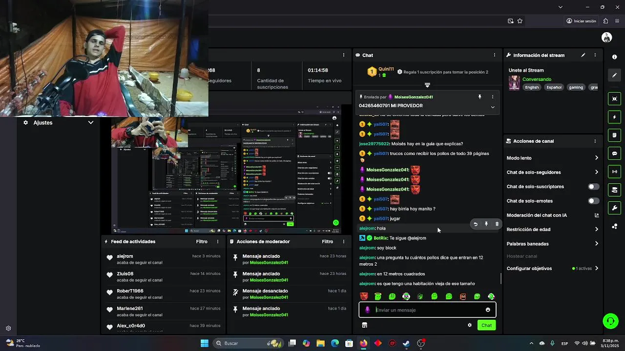Click jose29775922 username in chat
This screenshot has width=625, height=351.
(x=374, y=144)
